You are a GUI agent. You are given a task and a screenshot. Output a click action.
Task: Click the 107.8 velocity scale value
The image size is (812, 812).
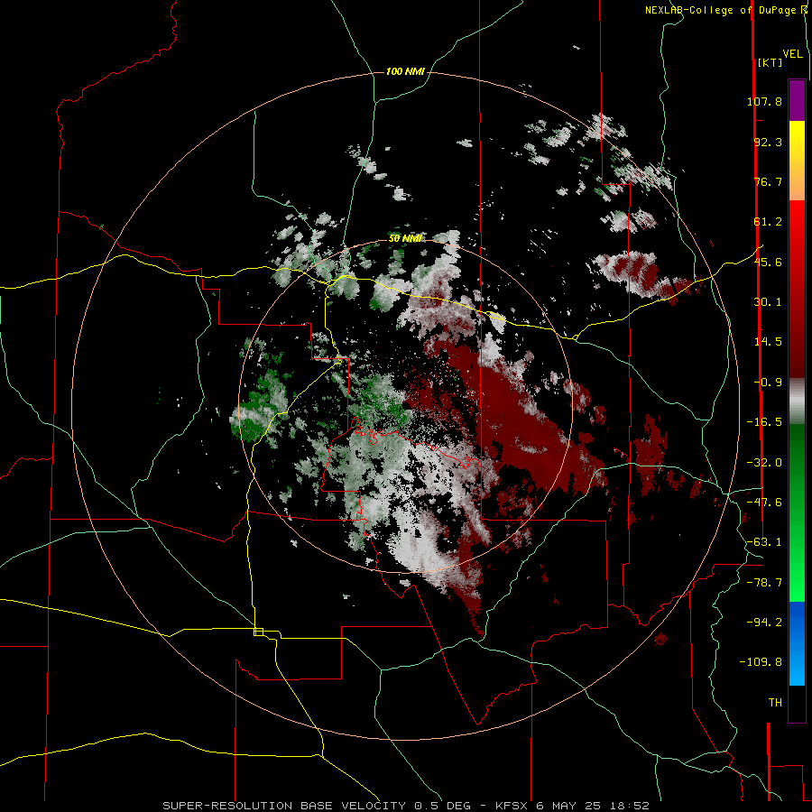click(x=764, y=101)
